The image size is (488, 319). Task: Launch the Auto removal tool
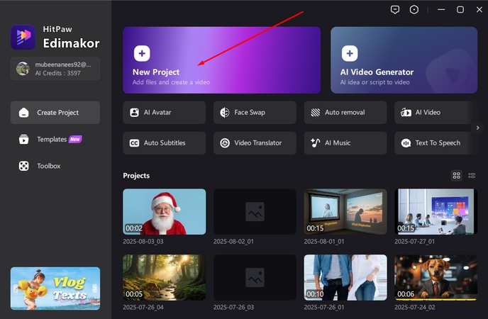345,113
